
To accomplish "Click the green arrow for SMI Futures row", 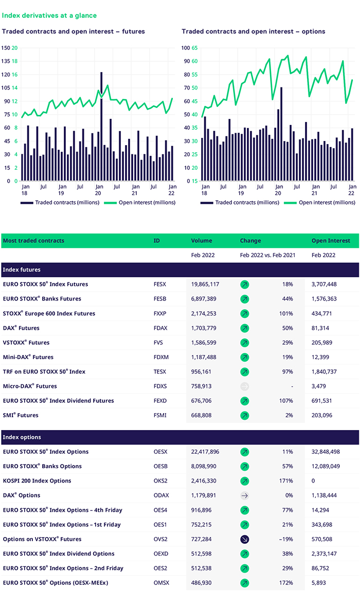I will [245, 415].
